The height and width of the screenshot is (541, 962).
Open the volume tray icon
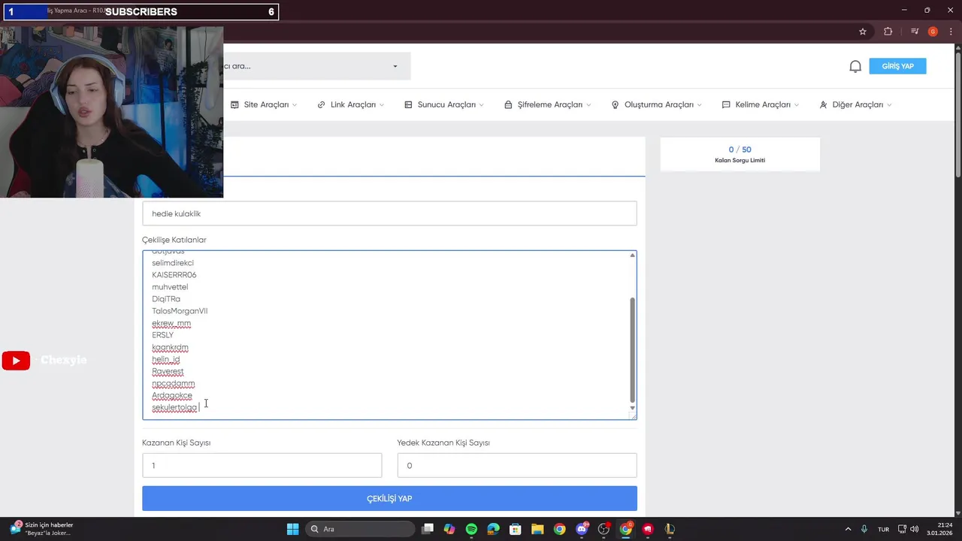[x=915, y=529]
